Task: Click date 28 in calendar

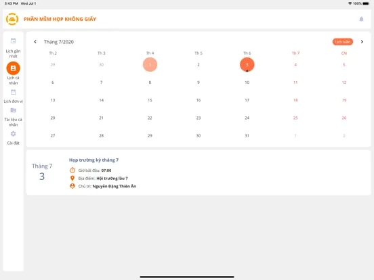Action: 102,136
